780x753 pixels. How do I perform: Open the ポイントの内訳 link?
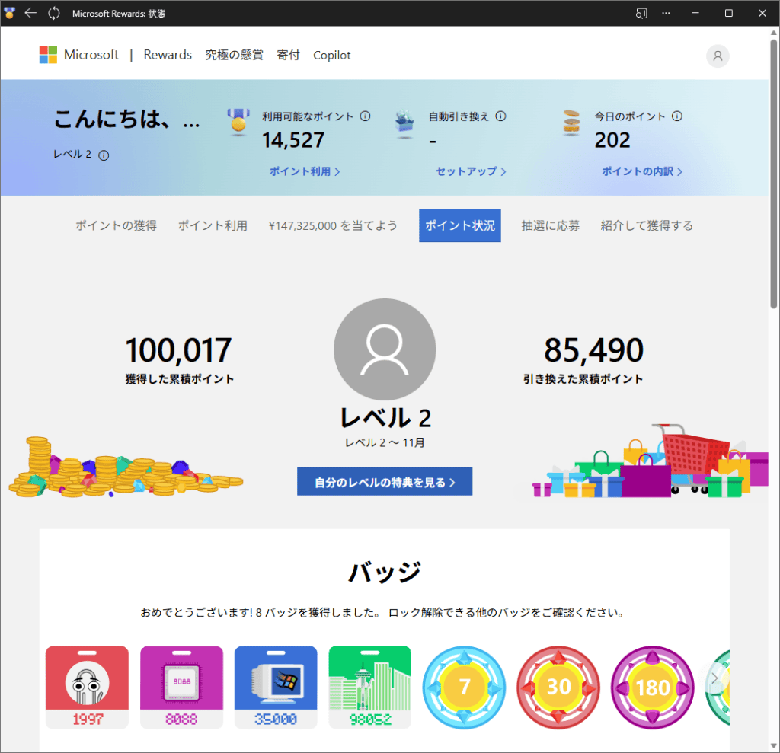pyautogui.click(x=641, y=171)
